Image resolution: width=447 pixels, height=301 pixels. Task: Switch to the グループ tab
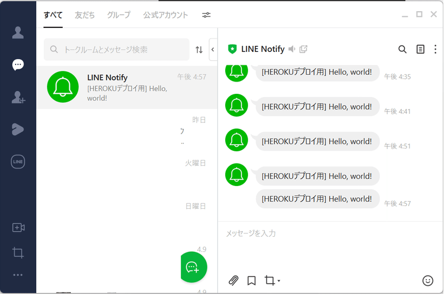point(119,15)
